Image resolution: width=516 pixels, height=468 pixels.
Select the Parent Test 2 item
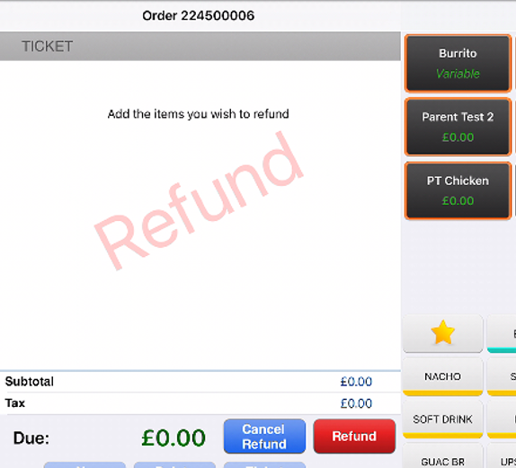(458, 127)
